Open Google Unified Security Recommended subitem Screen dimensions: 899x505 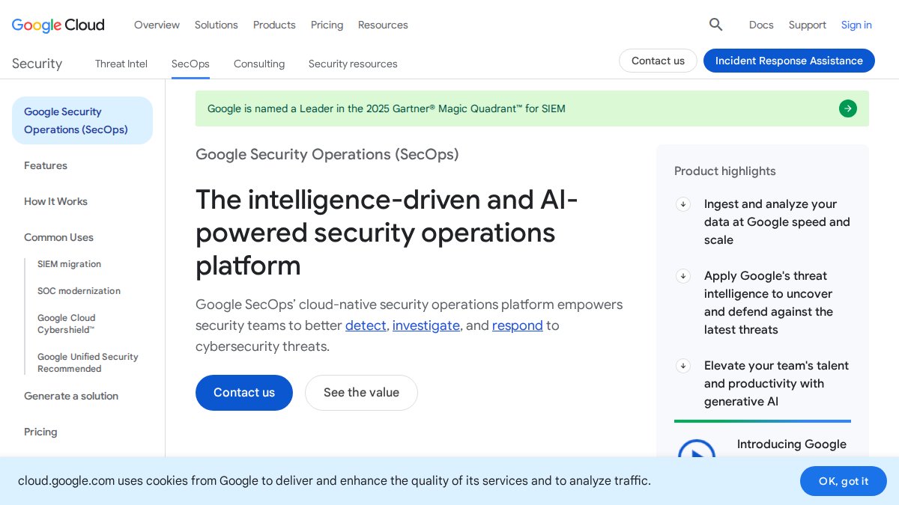(x=88, y=363)
